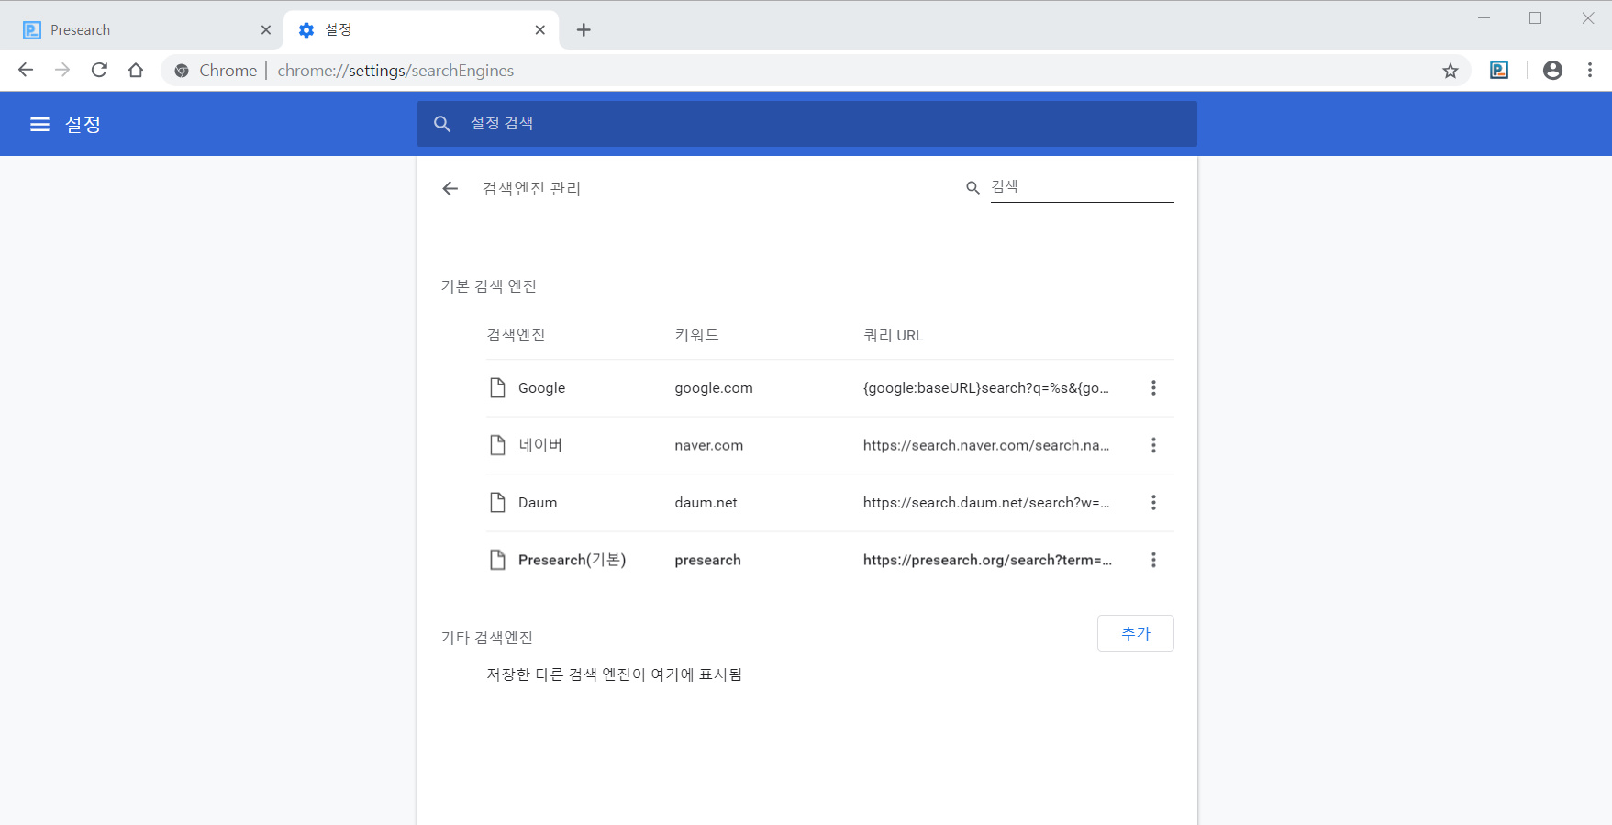Open more actions for 네이버 row

[1153, 445]
